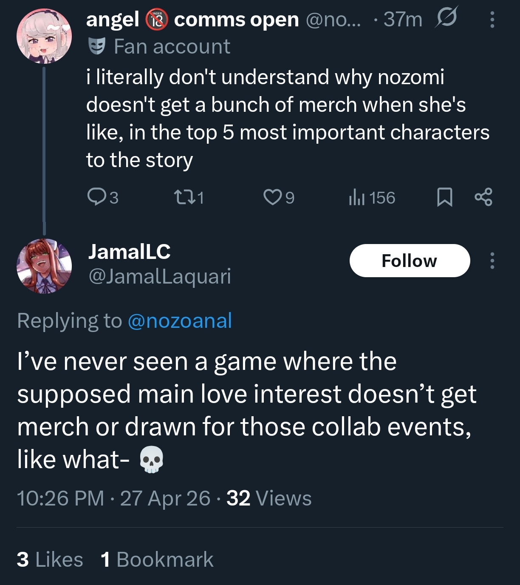520x585 pixels.
Task: Retweet angel's post about nozomi merch
Action: (x=184, y=197)
